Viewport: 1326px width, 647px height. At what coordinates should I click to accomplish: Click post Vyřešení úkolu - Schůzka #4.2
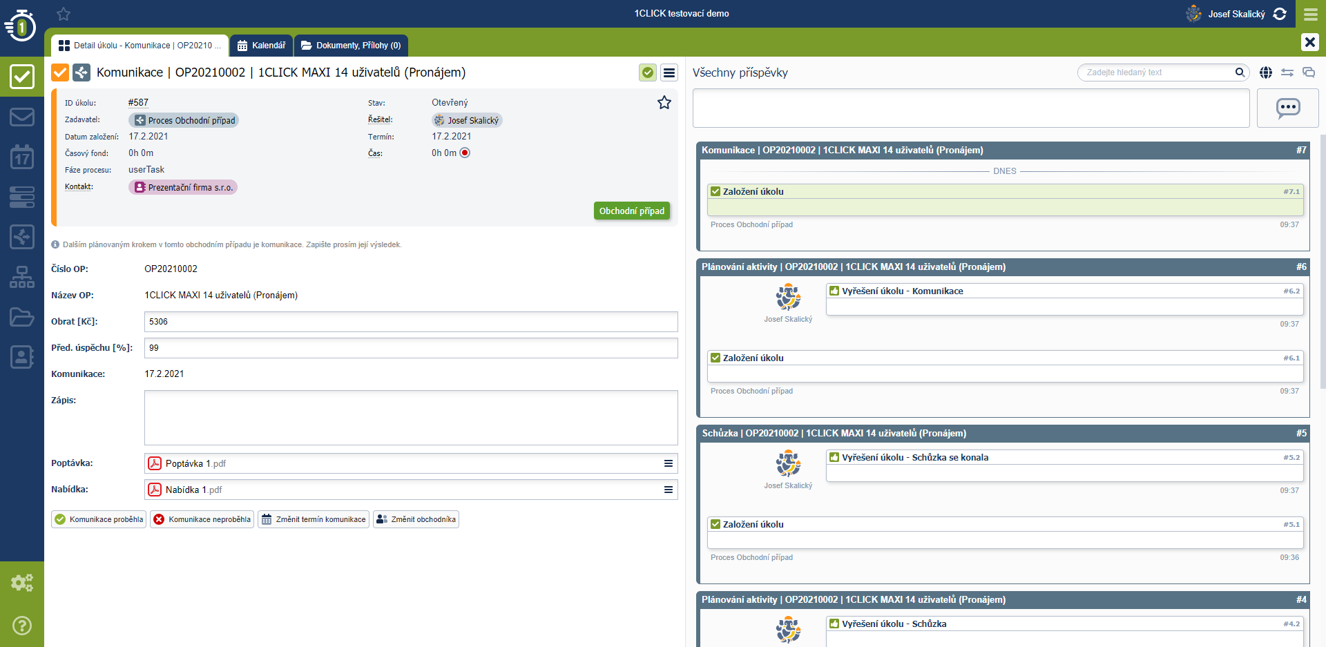[x=1065, y=631]
